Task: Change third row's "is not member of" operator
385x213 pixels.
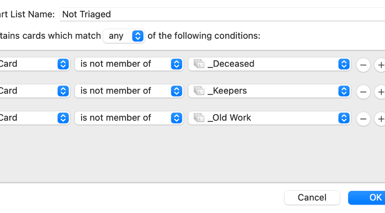Action: click(x=129, y=118)
